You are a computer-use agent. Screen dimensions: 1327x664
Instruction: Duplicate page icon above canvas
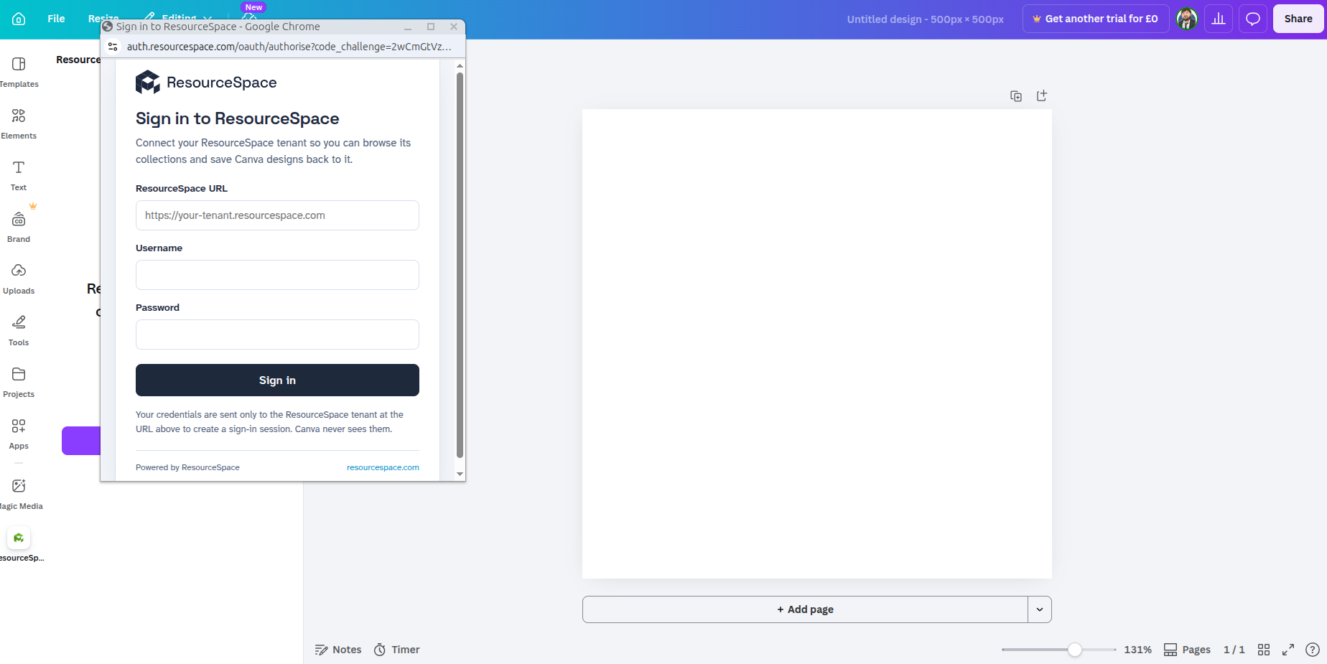[1016, 96]
